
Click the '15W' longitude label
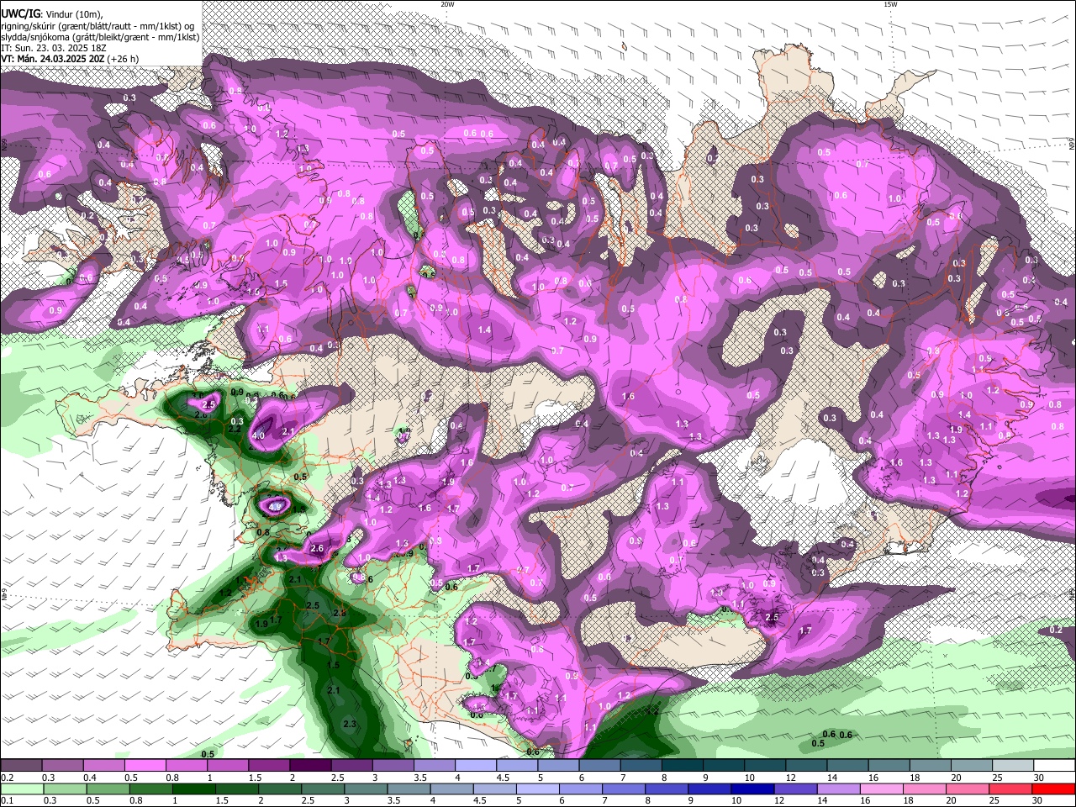[x=890, y=4]
